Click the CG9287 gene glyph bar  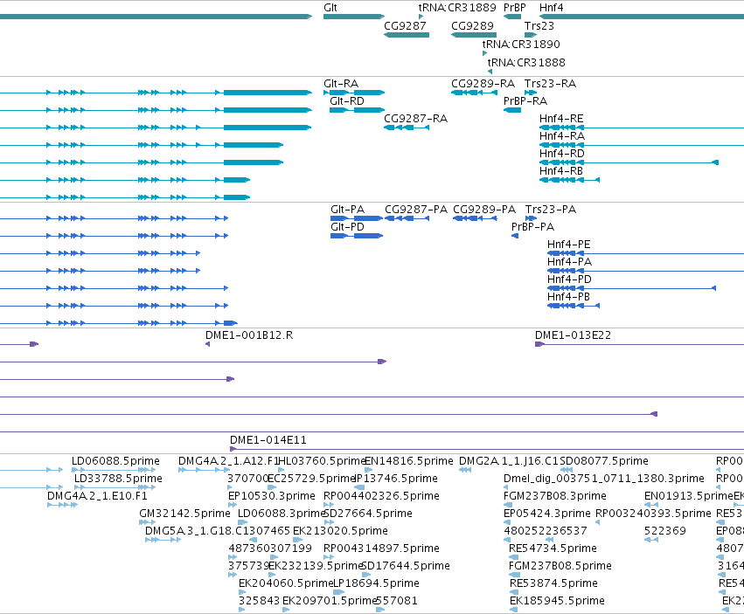tap(407, 35)
